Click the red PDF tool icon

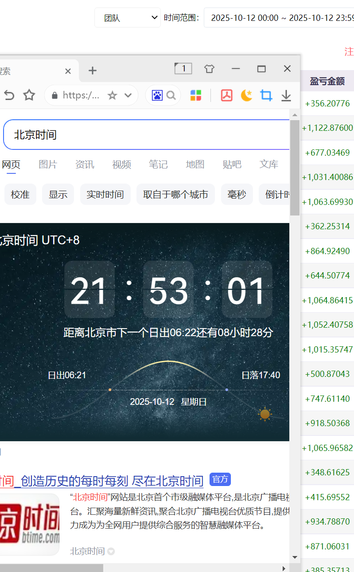226,95
